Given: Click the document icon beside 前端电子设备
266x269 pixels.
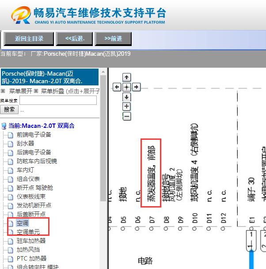Looking at the screenshot, I should click(x=11, y=135).
